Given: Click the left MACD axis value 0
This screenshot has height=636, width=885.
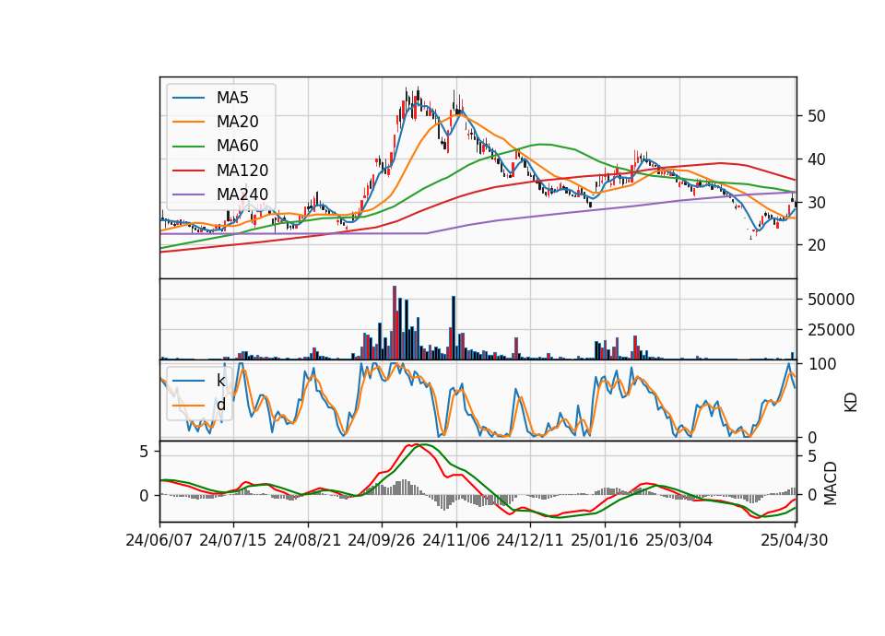Looking at the screenshot, I should pos(144,496).
